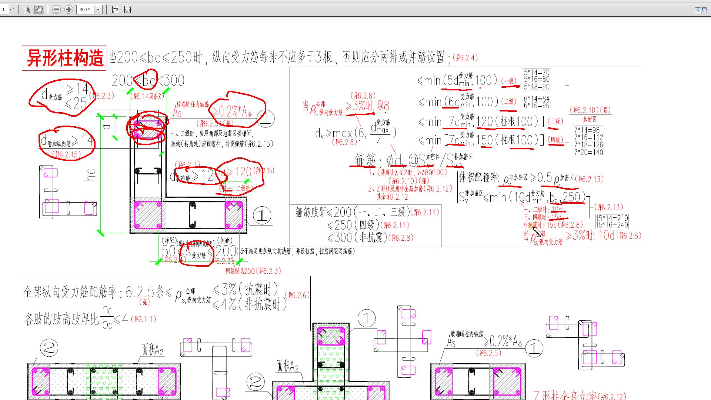Zoom in with the plus button
711x400 pixels.
point(69,10)
